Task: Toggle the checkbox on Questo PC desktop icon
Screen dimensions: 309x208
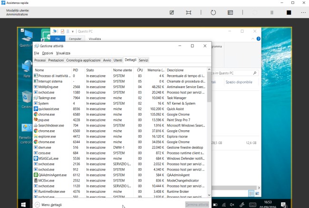Action: click(x=22, y=30)
